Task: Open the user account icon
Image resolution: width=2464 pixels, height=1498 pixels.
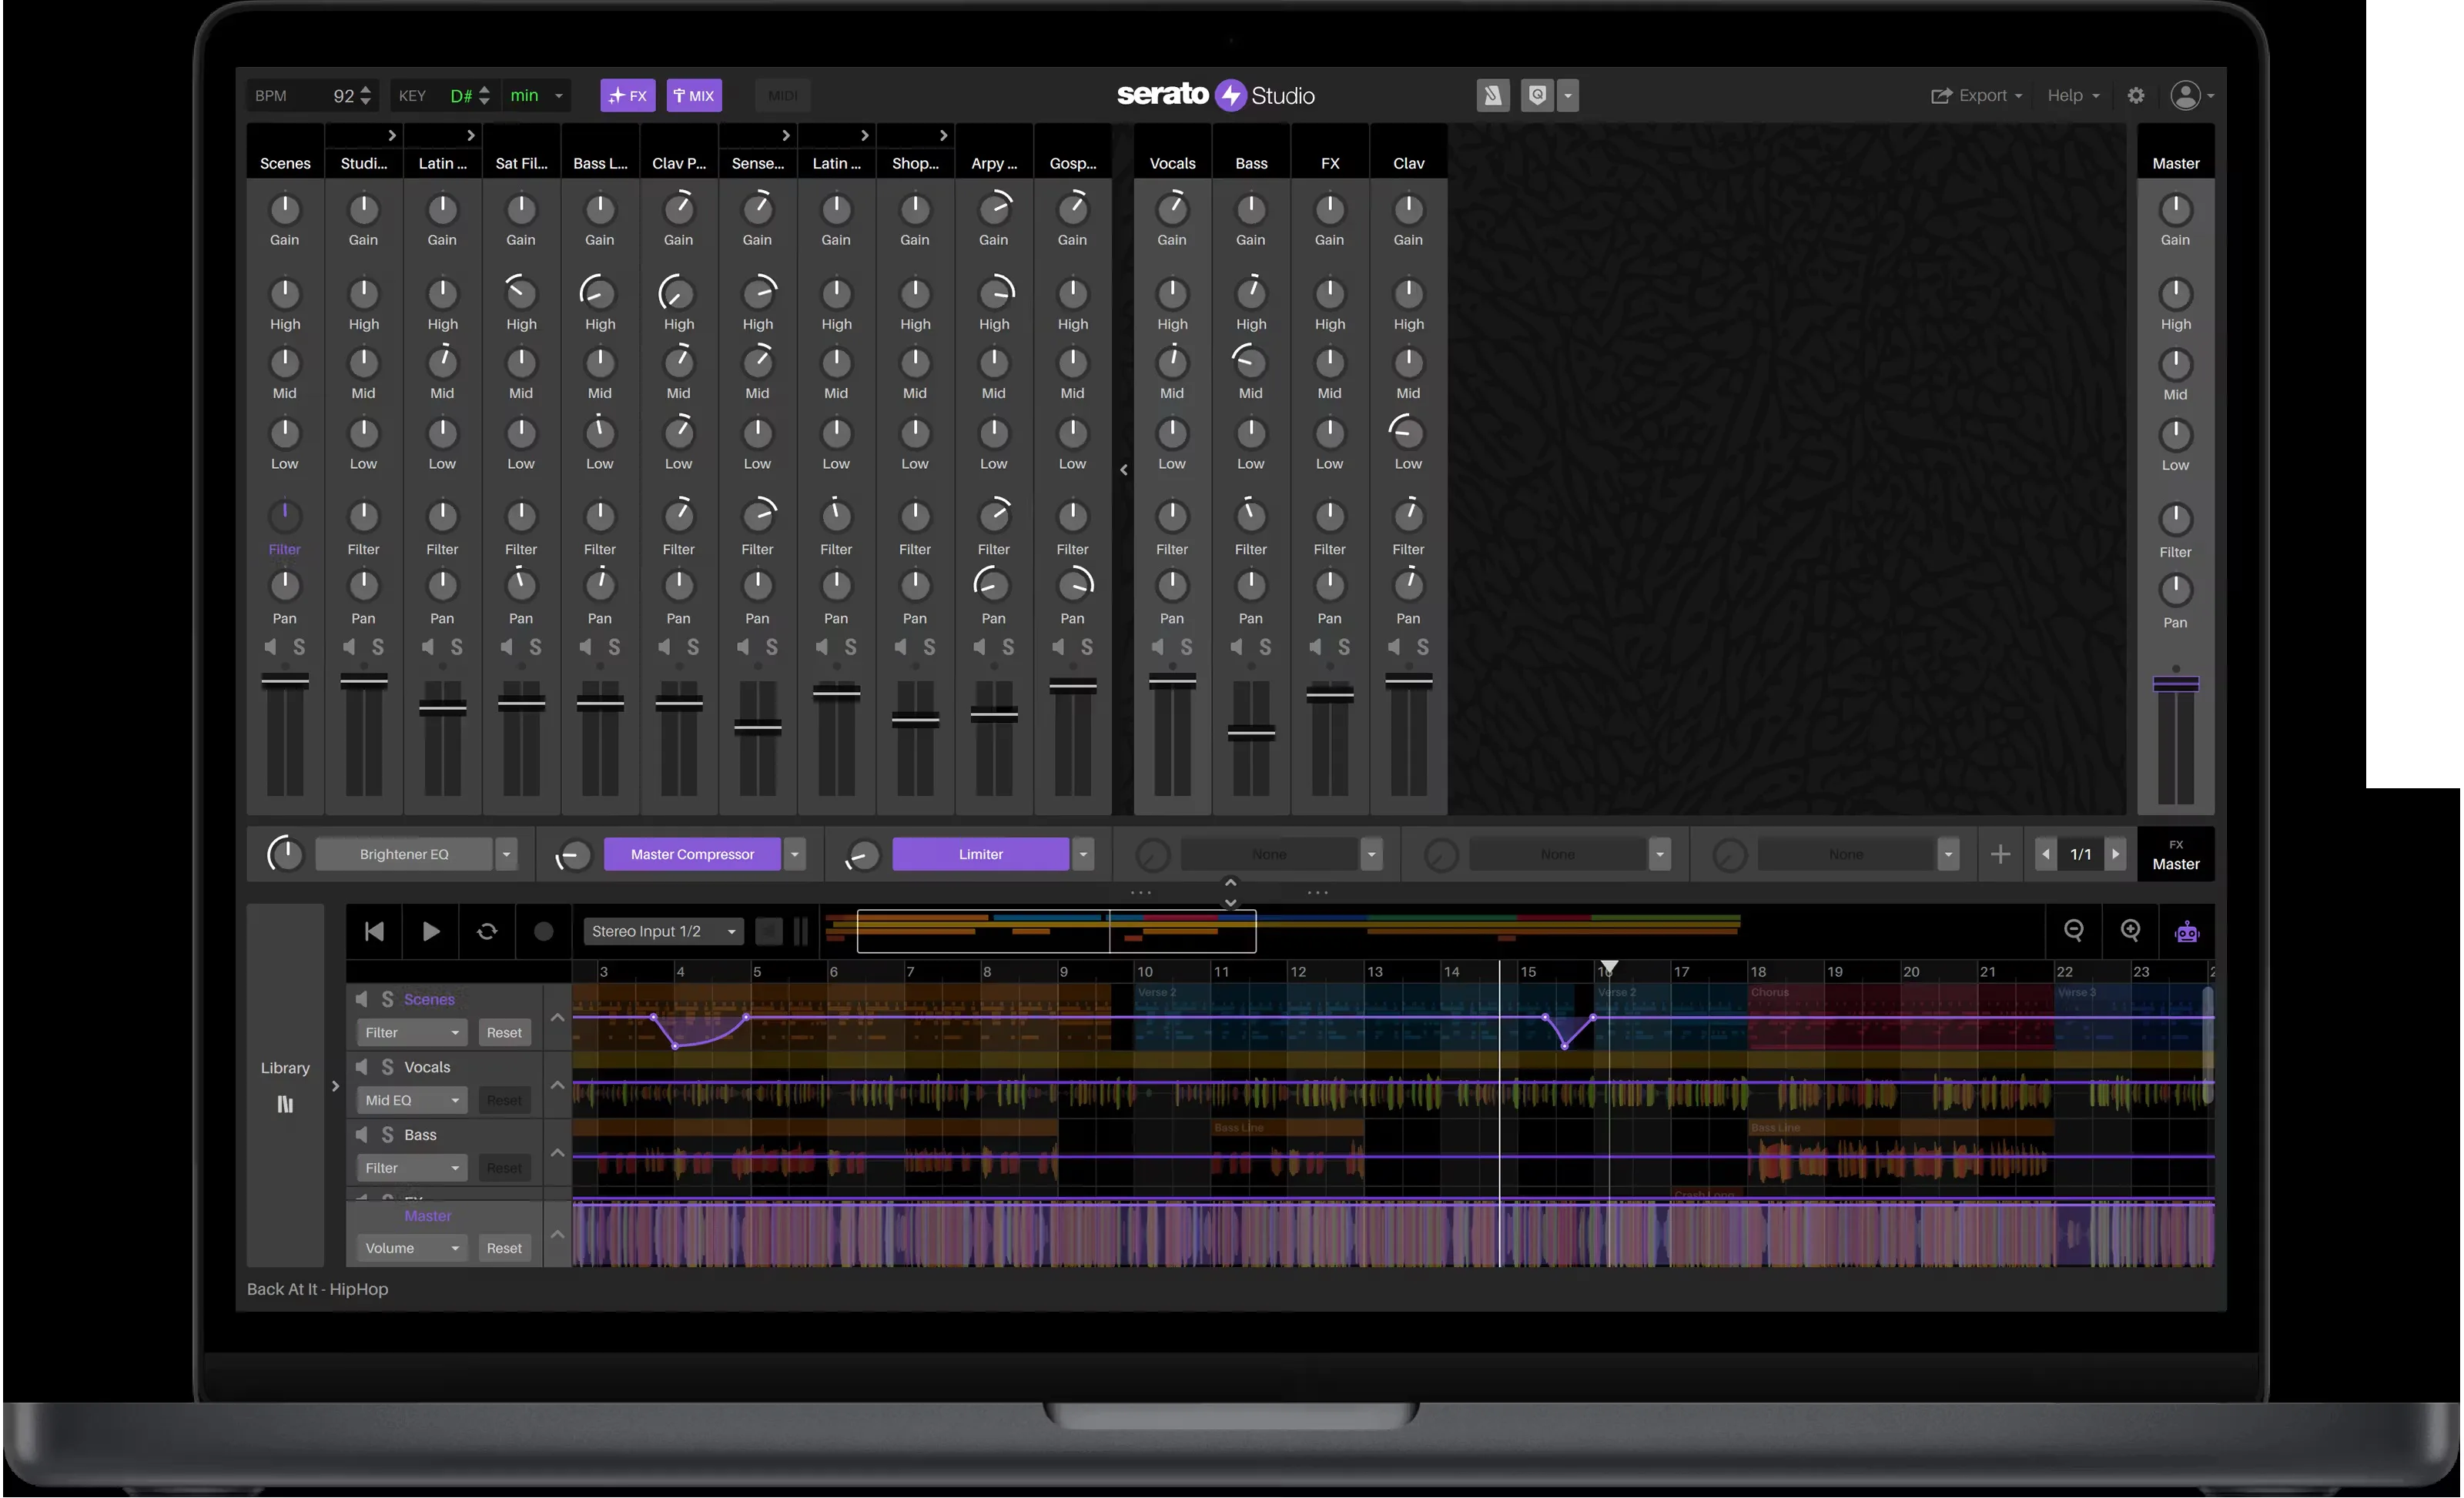Action: click(x=2186, y=96)
